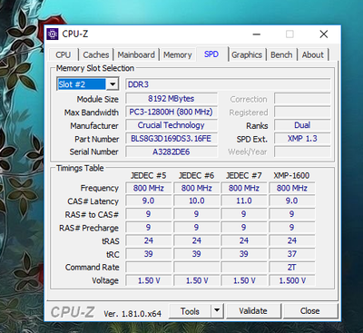This screenshot has height=333, width=363.
Task: Click the Manufacturer field Crucial Technology
Action: 172,125
